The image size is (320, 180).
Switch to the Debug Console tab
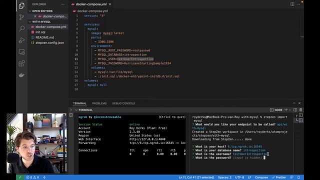pyautogui.click(x=123, y=103)
